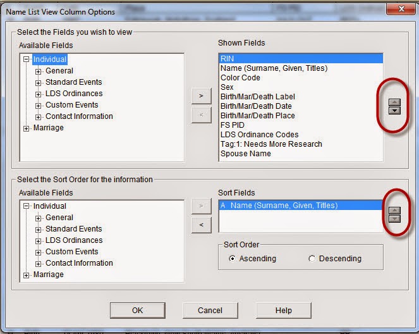The width and height of the screenshot is (419, 334).
Task: Select Ascending sort order
Action: 232,259
